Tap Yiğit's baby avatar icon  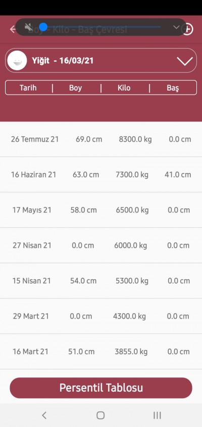pos(17,60)
